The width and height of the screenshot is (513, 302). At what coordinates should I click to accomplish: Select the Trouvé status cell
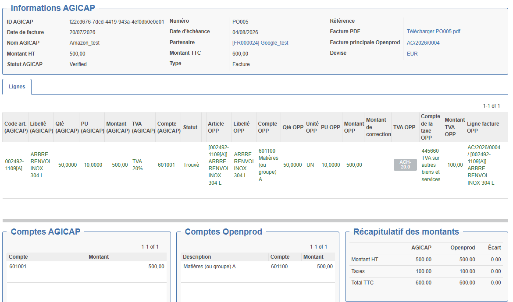191,165
